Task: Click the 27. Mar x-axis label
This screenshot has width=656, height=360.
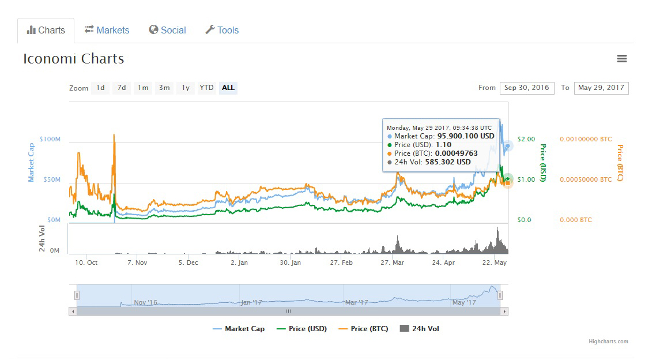Action: 393,262
